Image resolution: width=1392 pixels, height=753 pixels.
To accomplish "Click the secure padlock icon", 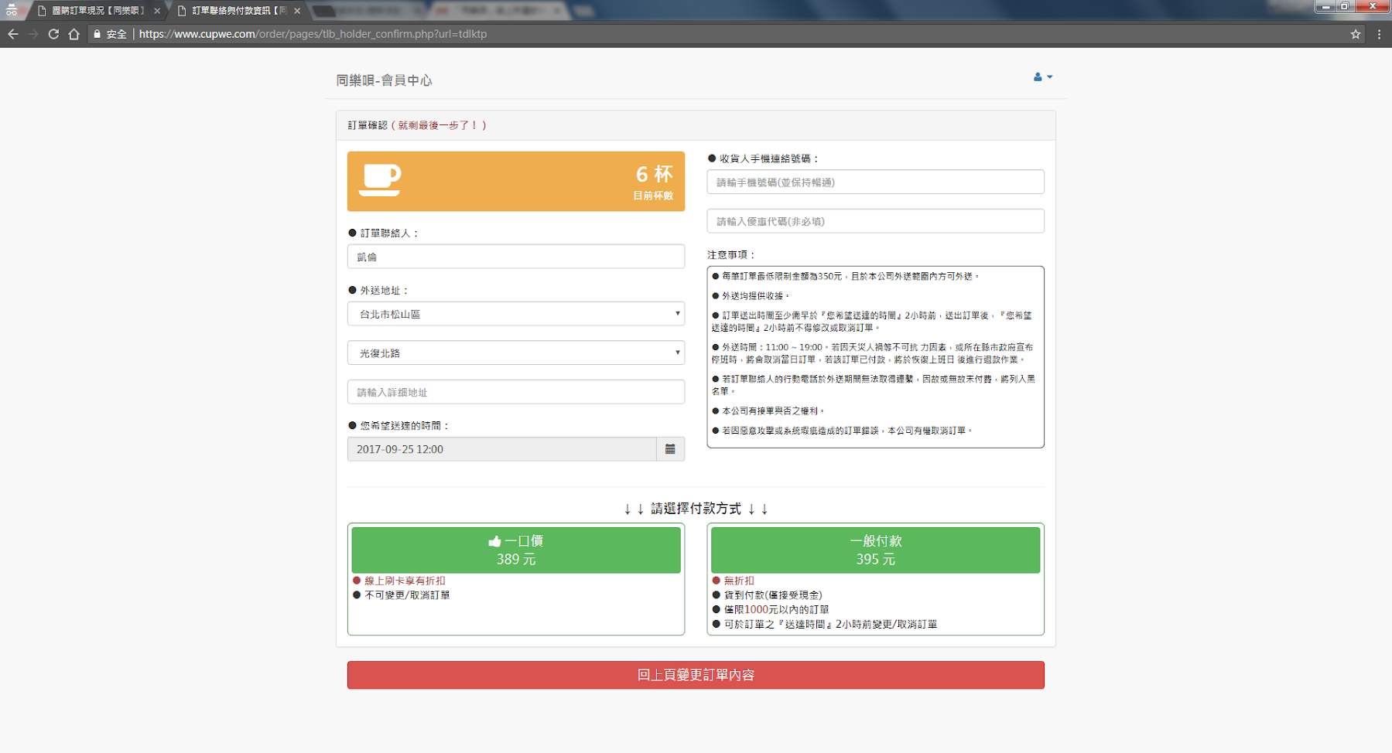I will (x=97, y=34).
